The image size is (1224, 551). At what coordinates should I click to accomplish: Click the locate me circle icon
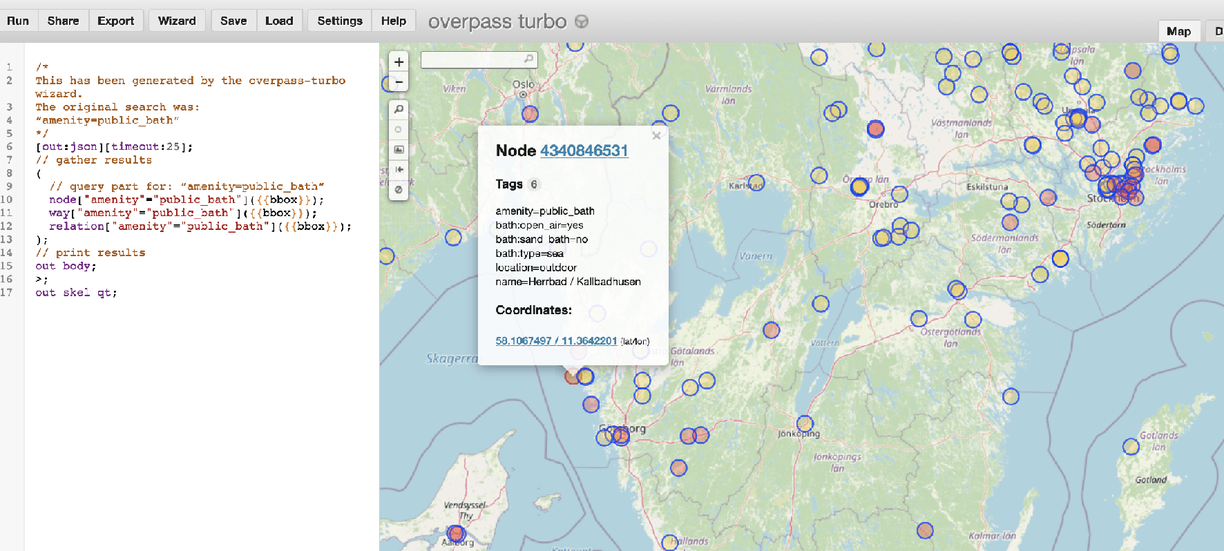coord(399,130)
